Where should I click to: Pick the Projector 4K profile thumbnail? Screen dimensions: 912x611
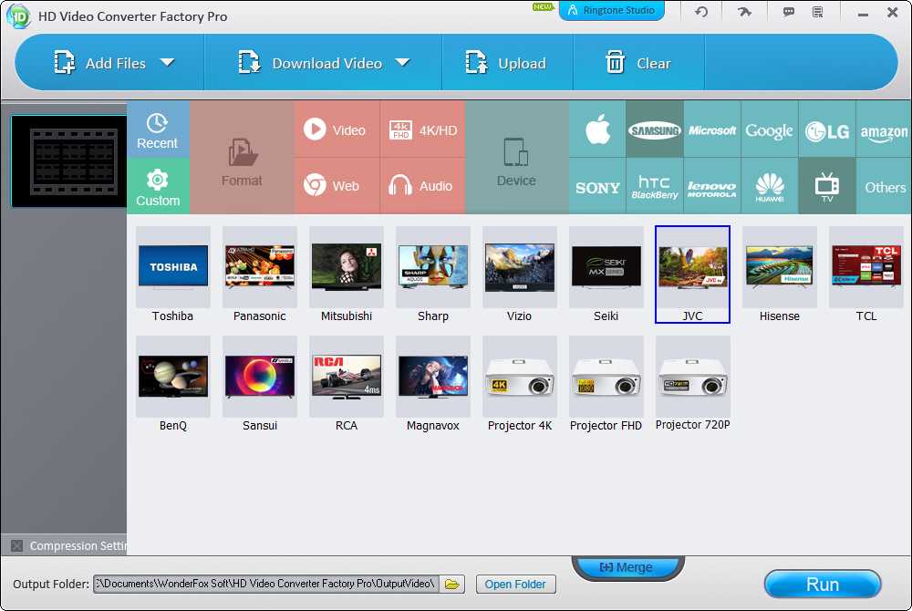(x=519, y=376)
